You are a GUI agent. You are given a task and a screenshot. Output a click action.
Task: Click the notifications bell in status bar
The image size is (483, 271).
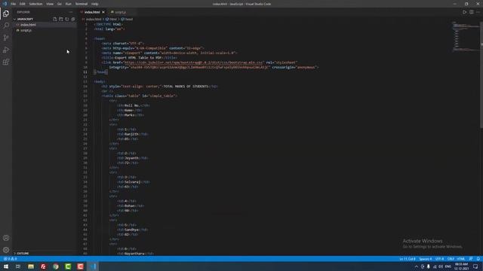click(478, 259)
